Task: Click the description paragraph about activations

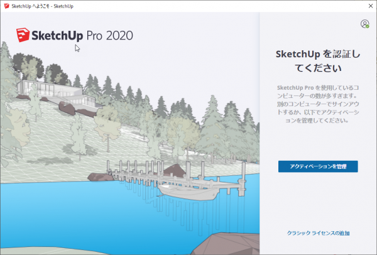Action: click(318, 104)
